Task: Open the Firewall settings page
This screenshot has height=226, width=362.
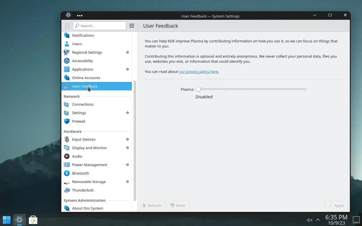Action: point(96,121)
